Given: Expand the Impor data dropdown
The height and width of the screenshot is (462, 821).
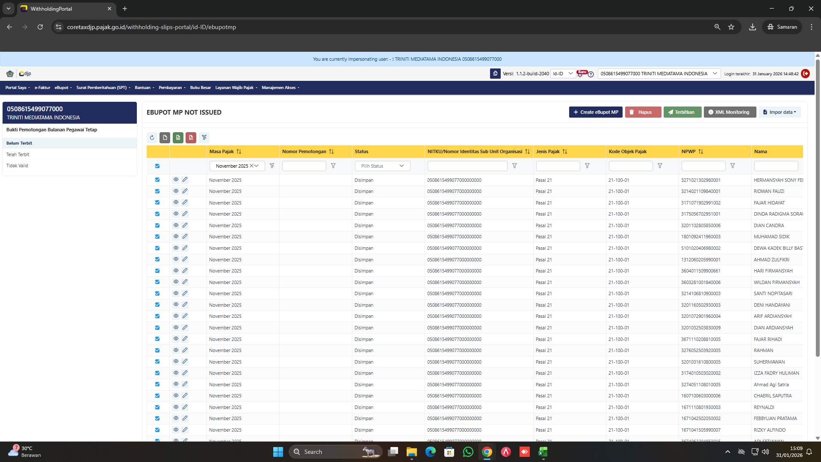Looking at the screenshot, I should coord(780,112).
